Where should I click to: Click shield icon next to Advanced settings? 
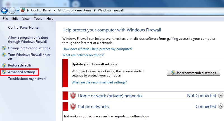pos(4,72)
